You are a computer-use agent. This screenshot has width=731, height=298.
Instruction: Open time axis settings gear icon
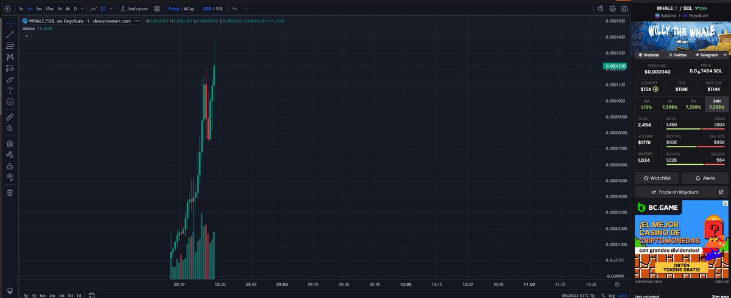(x=618, y=284)
